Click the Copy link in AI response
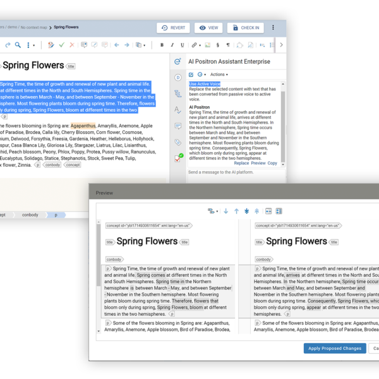The width and height of the screenshot is (379, 379). 272,163
